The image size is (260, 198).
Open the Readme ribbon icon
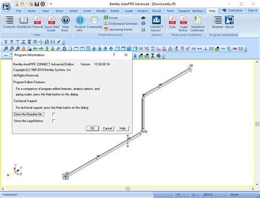(217, 22)
